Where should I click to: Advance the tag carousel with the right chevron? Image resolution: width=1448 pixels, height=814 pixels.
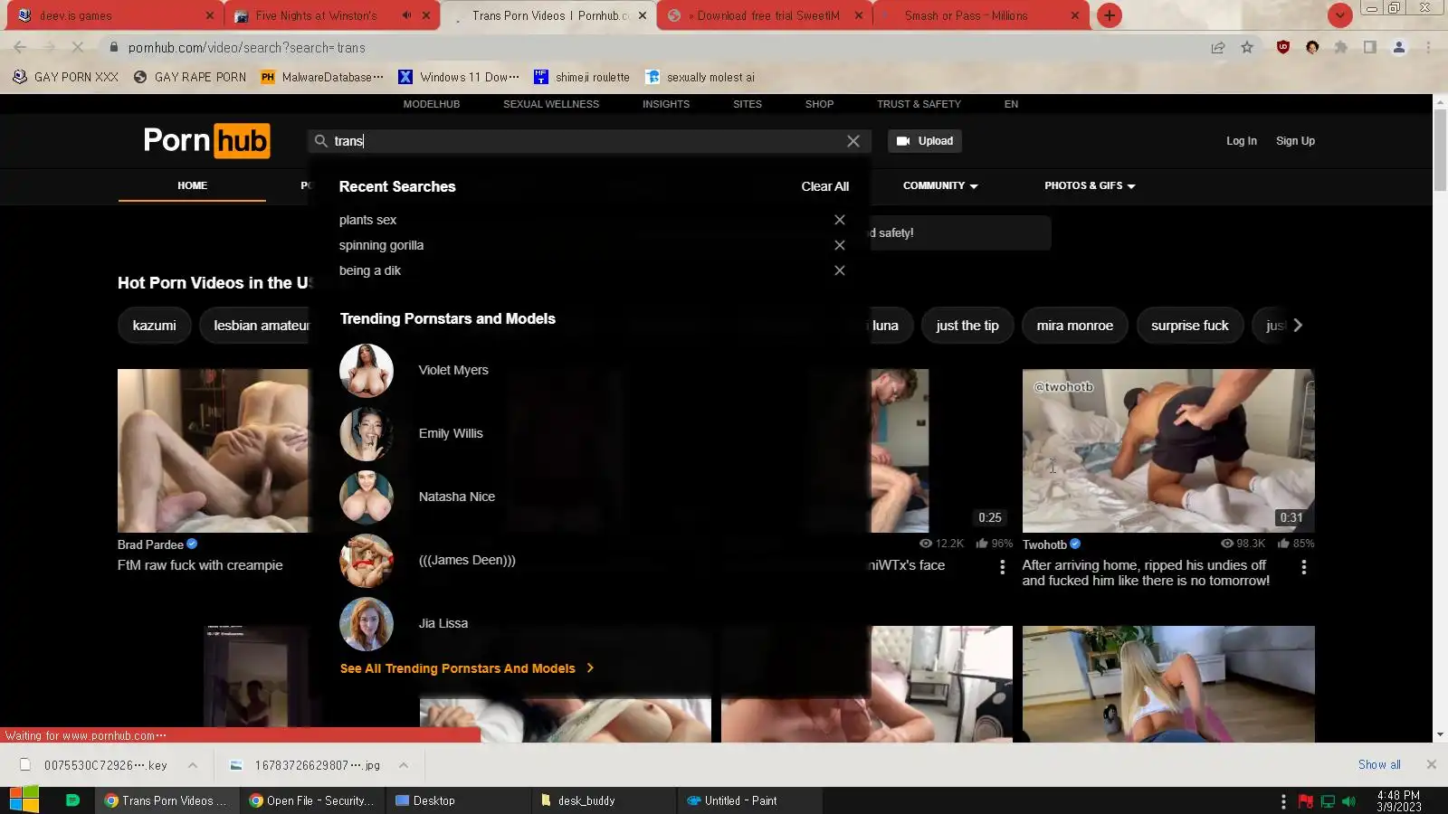pyautogui.click(x=1298, y=326)
